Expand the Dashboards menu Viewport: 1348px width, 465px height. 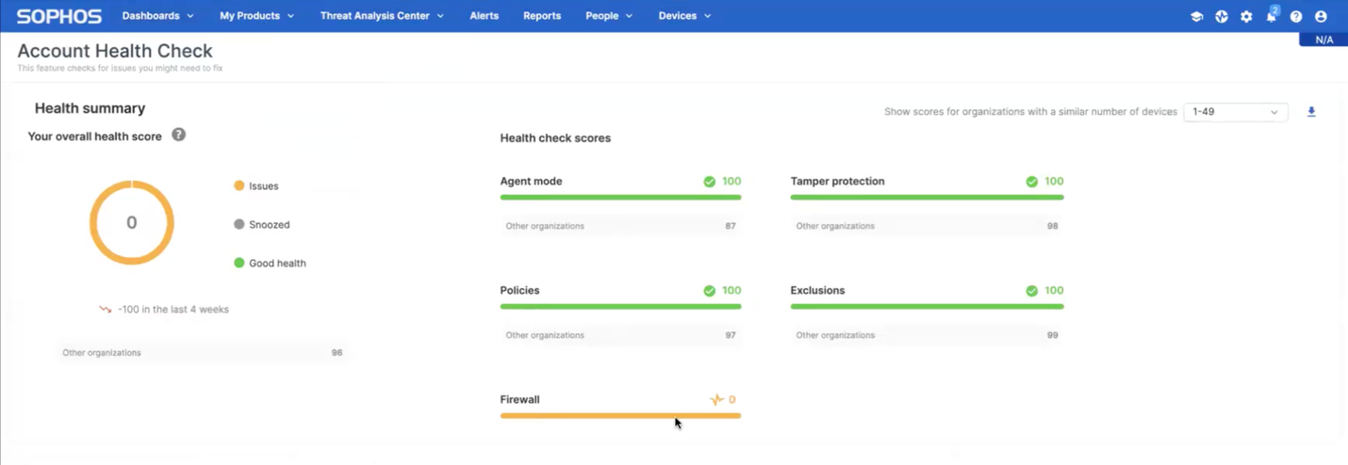(x=158, y=16)
